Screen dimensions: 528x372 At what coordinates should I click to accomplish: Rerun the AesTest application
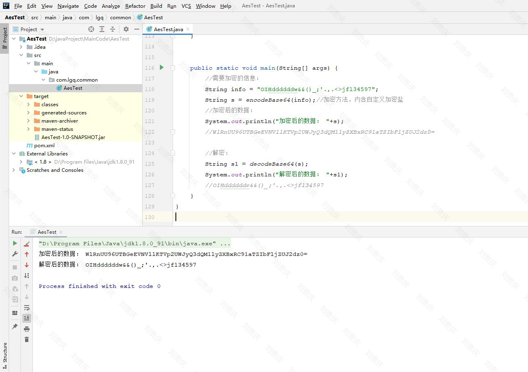click(x=14, y=243)
